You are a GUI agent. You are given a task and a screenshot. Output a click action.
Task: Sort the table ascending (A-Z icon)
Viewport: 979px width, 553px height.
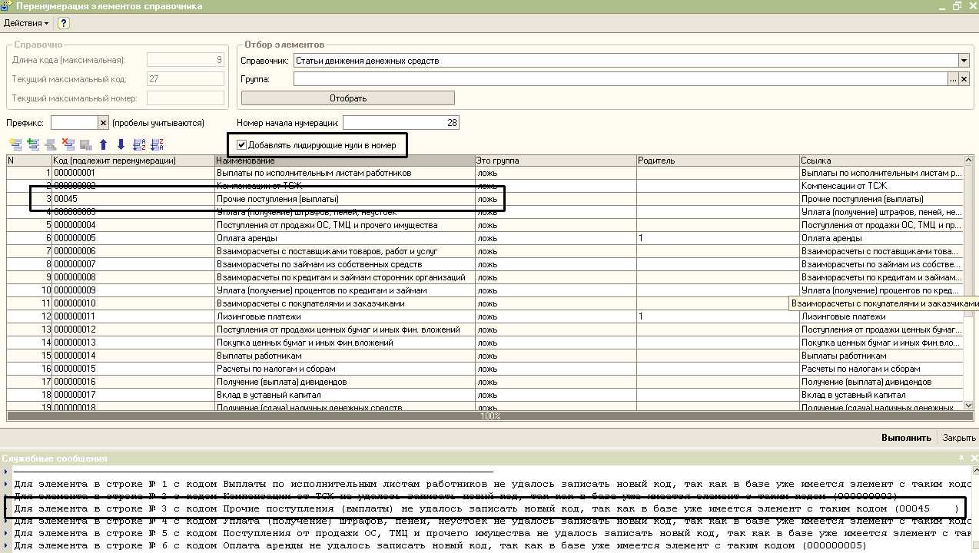point(139,144)
